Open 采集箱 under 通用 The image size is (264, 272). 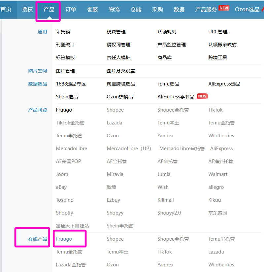click(63, 32)
